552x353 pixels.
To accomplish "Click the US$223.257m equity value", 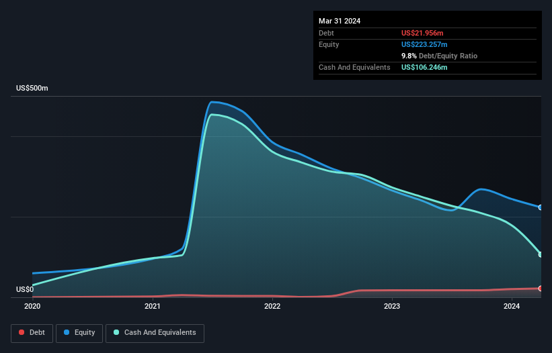I will point(424,44).
